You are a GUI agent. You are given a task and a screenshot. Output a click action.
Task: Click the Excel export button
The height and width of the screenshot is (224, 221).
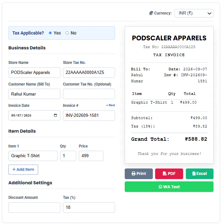[x=200, y=174]
